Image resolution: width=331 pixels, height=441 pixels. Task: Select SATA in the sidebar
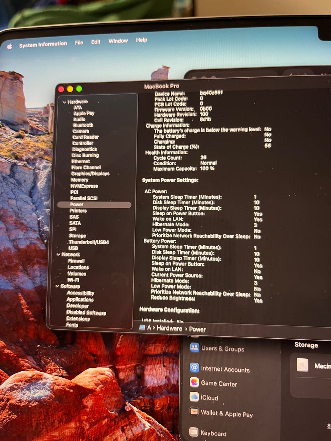click(75, 223)
